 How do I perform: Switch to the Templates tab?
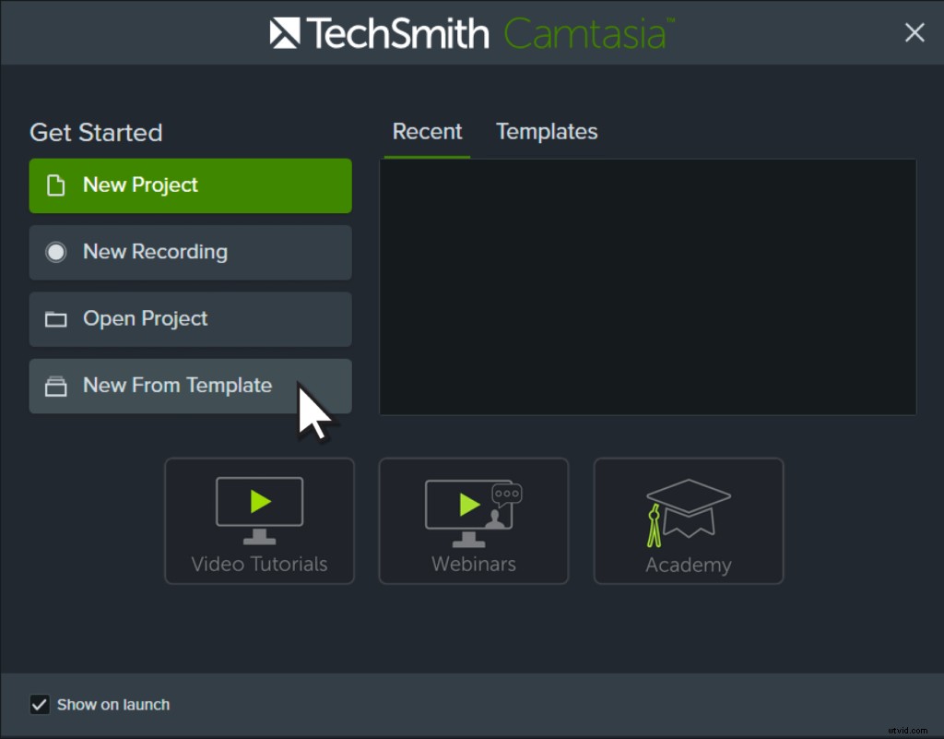[547, 132]
